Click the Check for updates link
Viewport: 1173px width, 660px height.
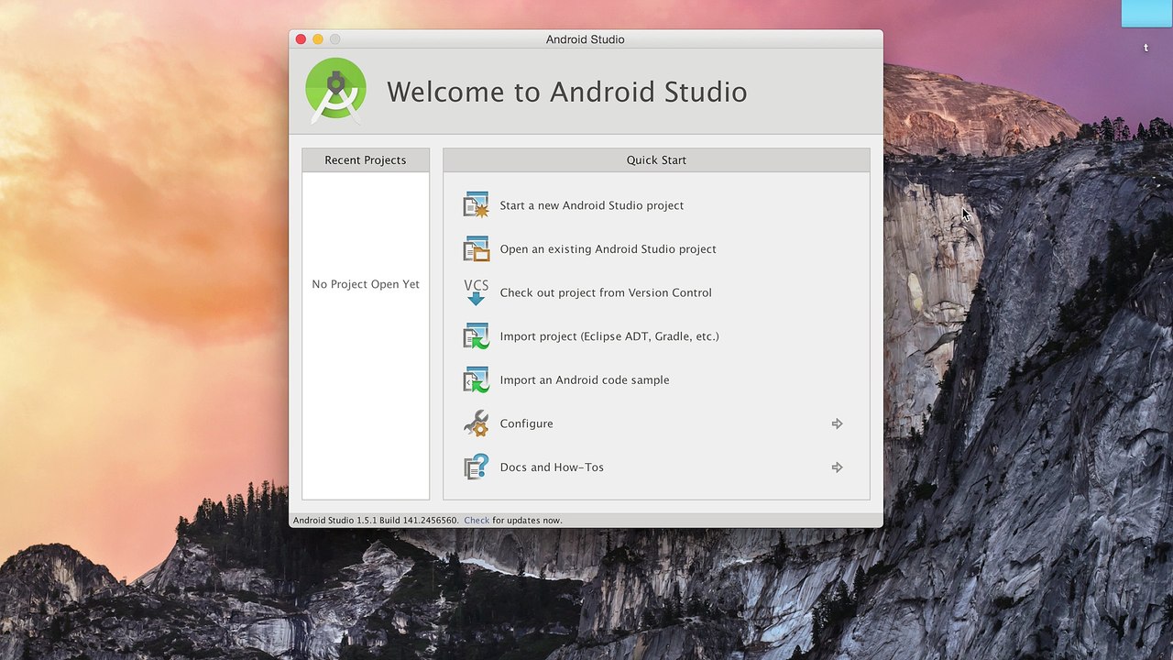point(477,521)
